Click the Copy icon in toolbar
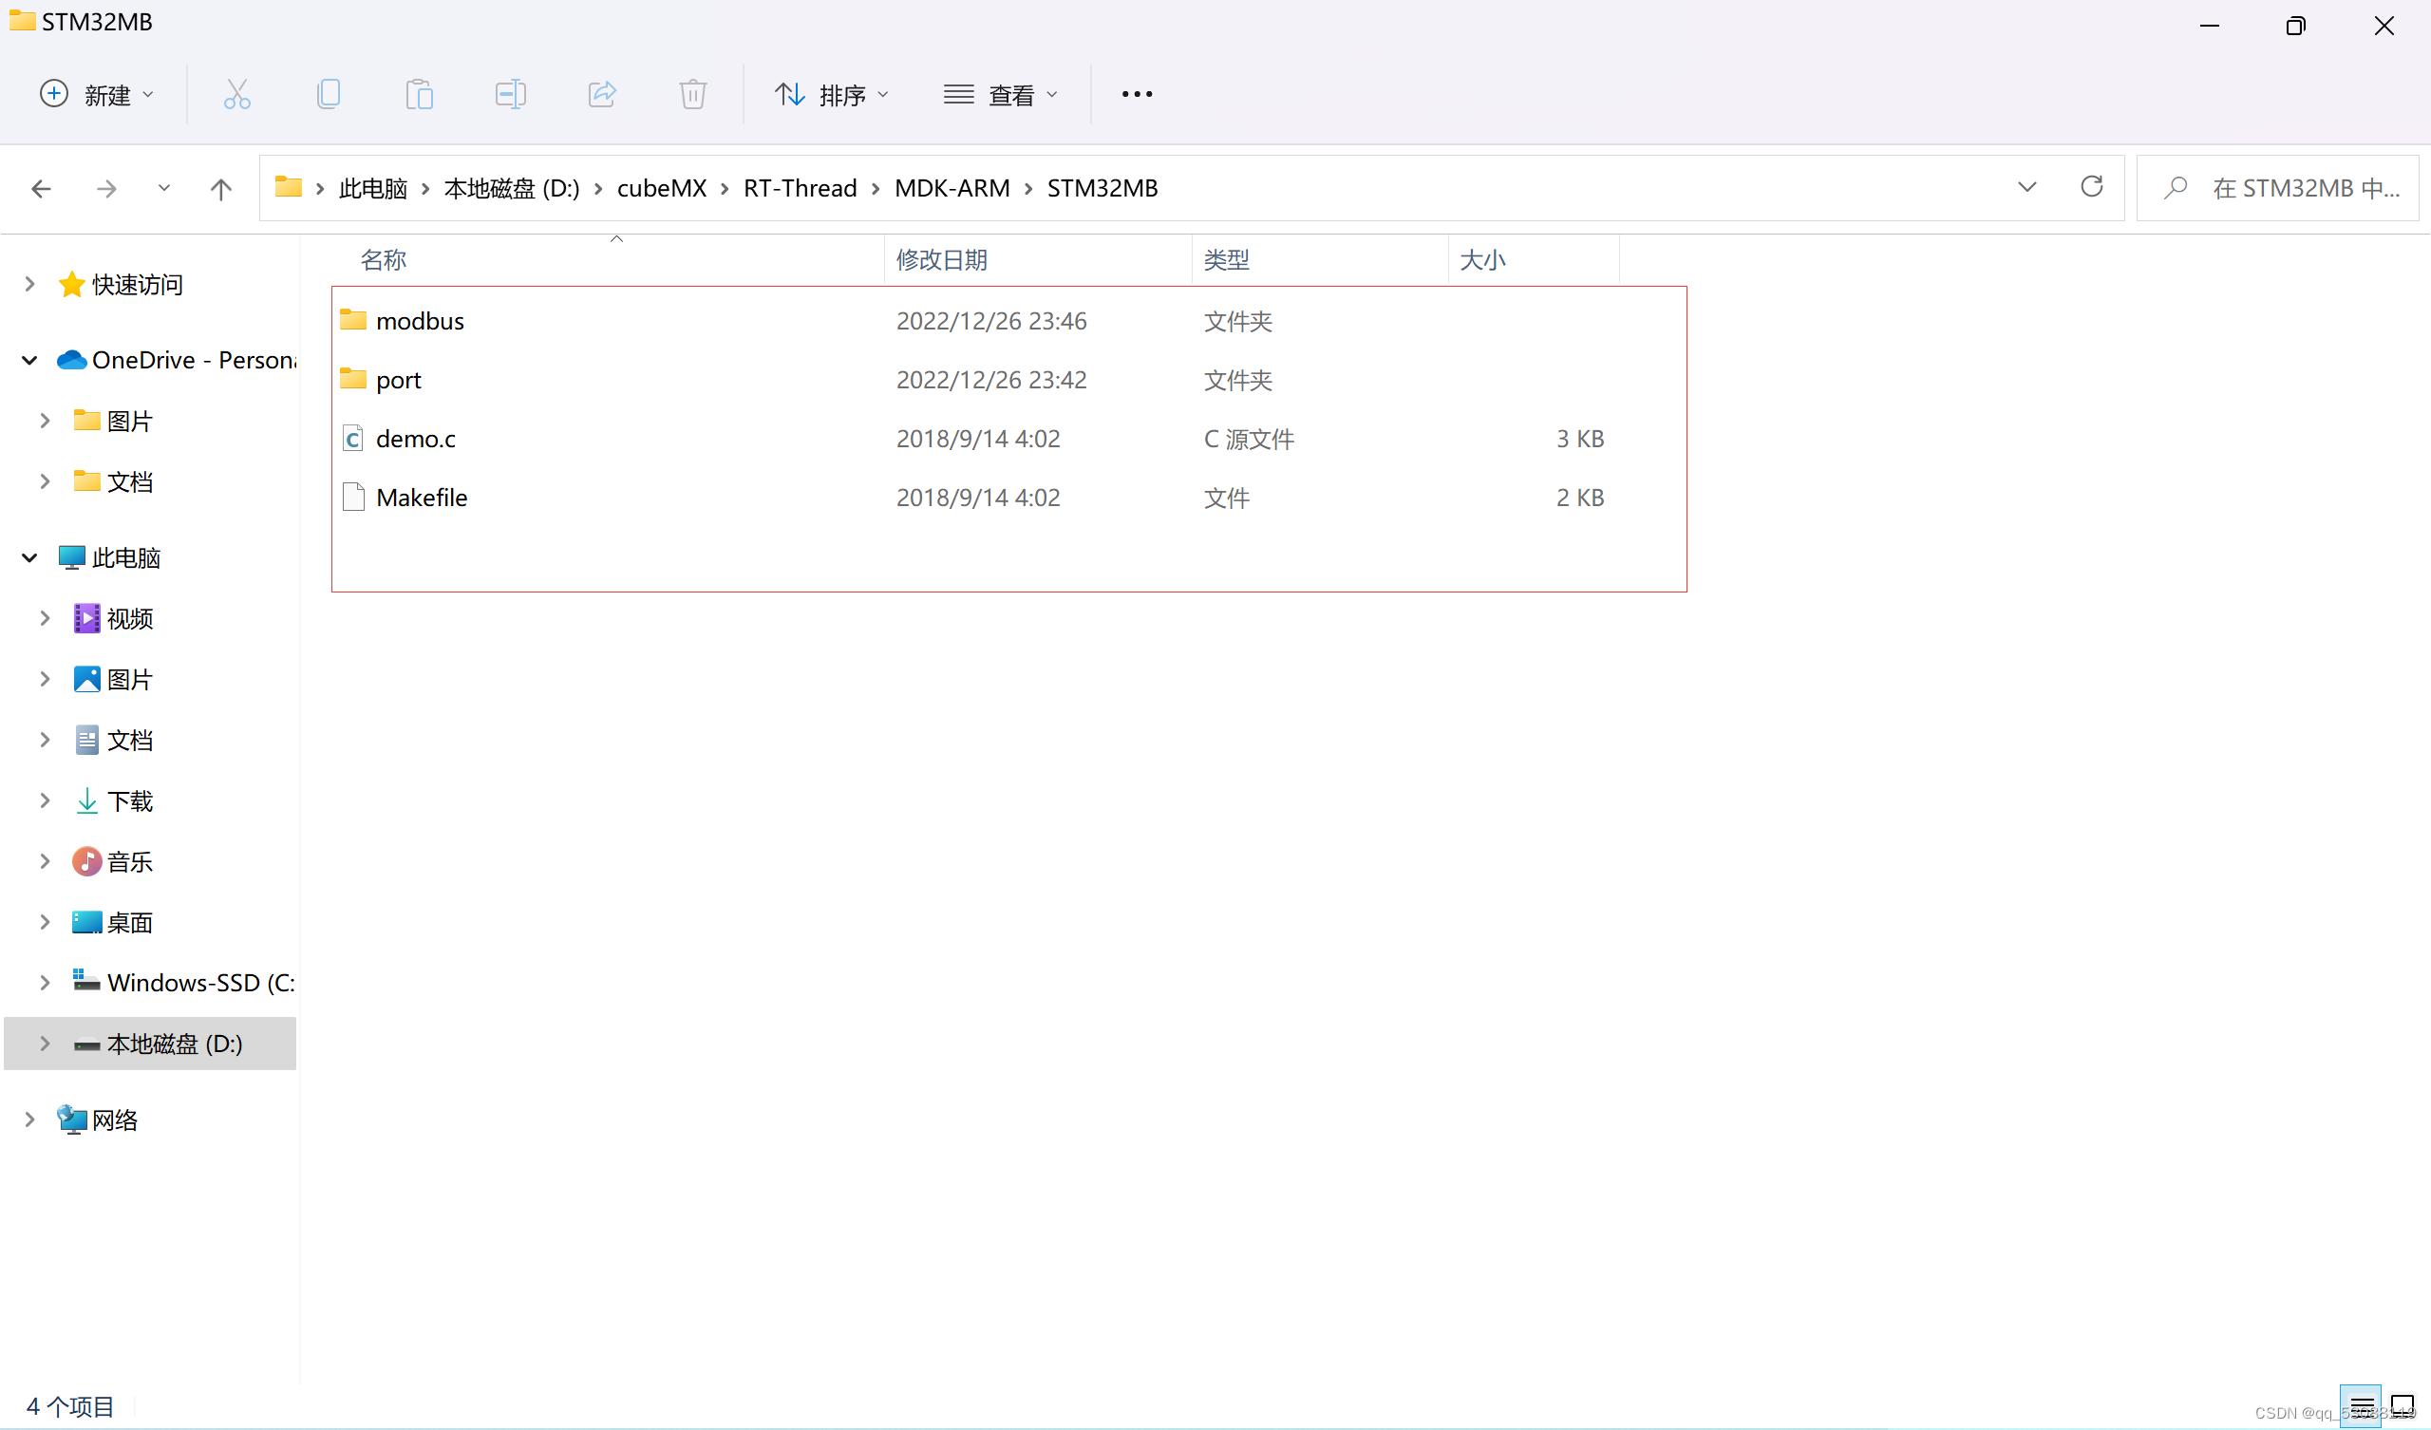The width and height of the screenshot is (2431, 1430). click(x=328, y=95)
